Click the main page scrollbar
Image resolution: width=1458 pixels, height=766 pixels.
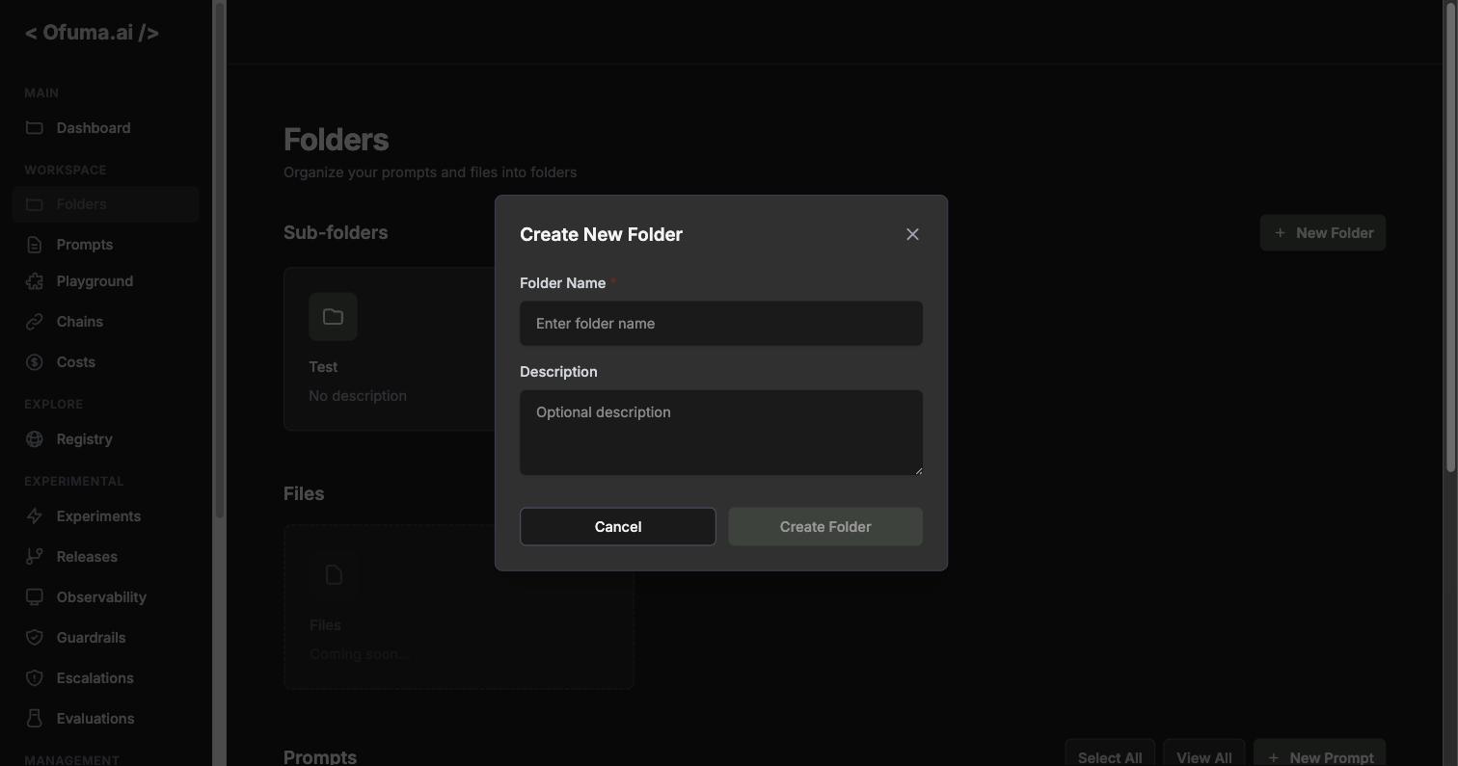pos(1450,236)
